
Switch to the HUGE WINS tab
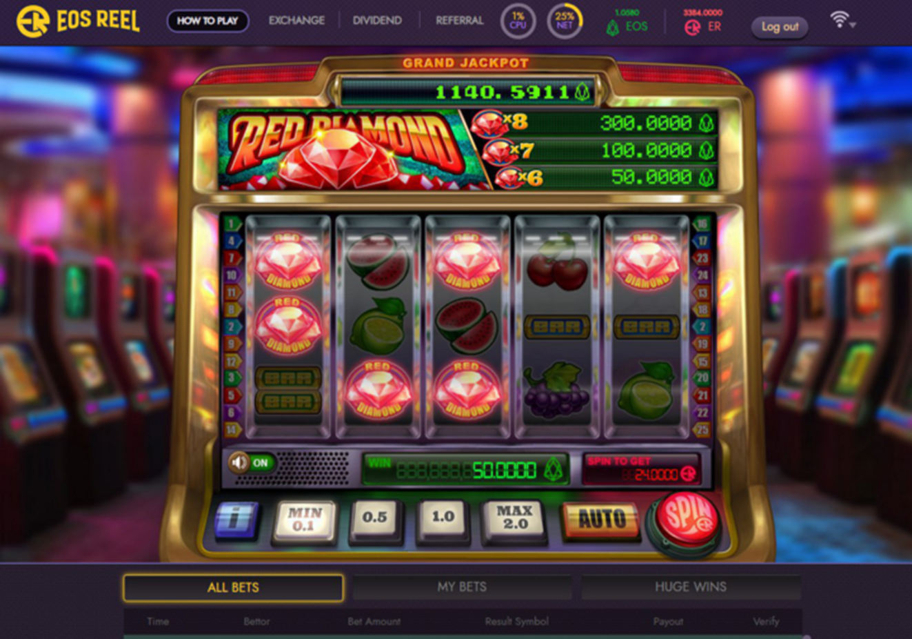pyautogui.click(x=691, y=587)
